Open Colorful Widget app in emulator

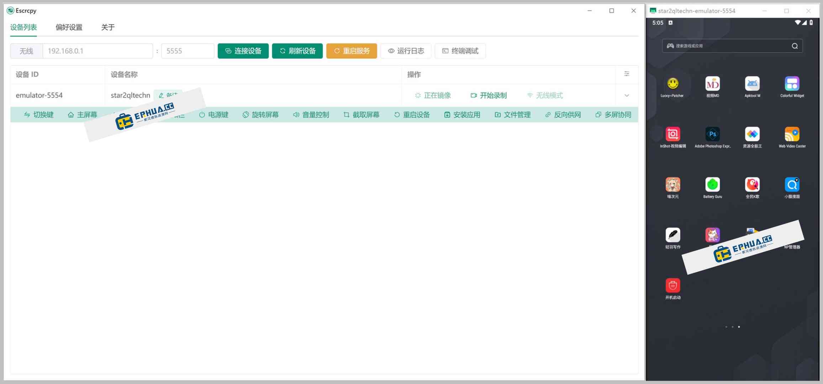[792, 87]
